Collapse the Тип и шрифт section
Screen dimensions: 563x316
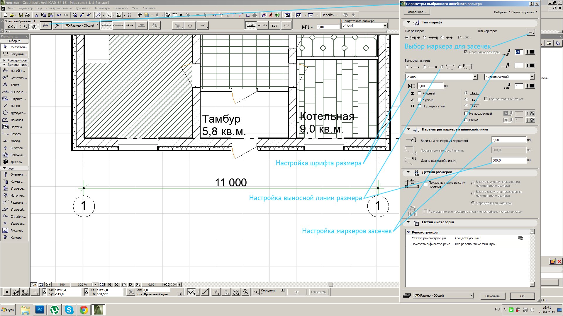(x=408, y=22)
